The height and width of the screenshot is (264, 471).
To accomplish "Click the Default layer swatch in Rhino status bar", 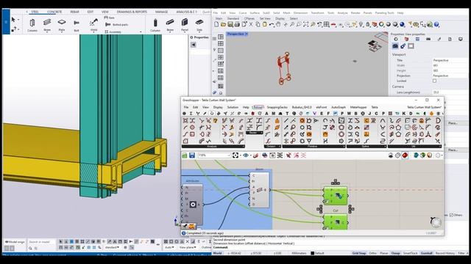I will pyautogui.click(x=312, y=253).
